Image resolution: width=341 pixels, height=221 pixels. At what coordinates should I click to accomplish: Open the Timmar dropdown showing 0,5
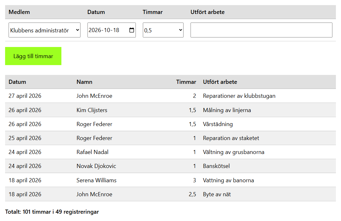pyautogui.click(x=163, y=30)
